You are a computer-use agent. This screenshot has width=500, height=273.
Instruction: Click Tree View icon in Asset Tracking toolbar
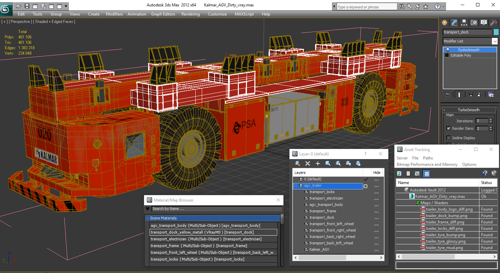(417, 174)
